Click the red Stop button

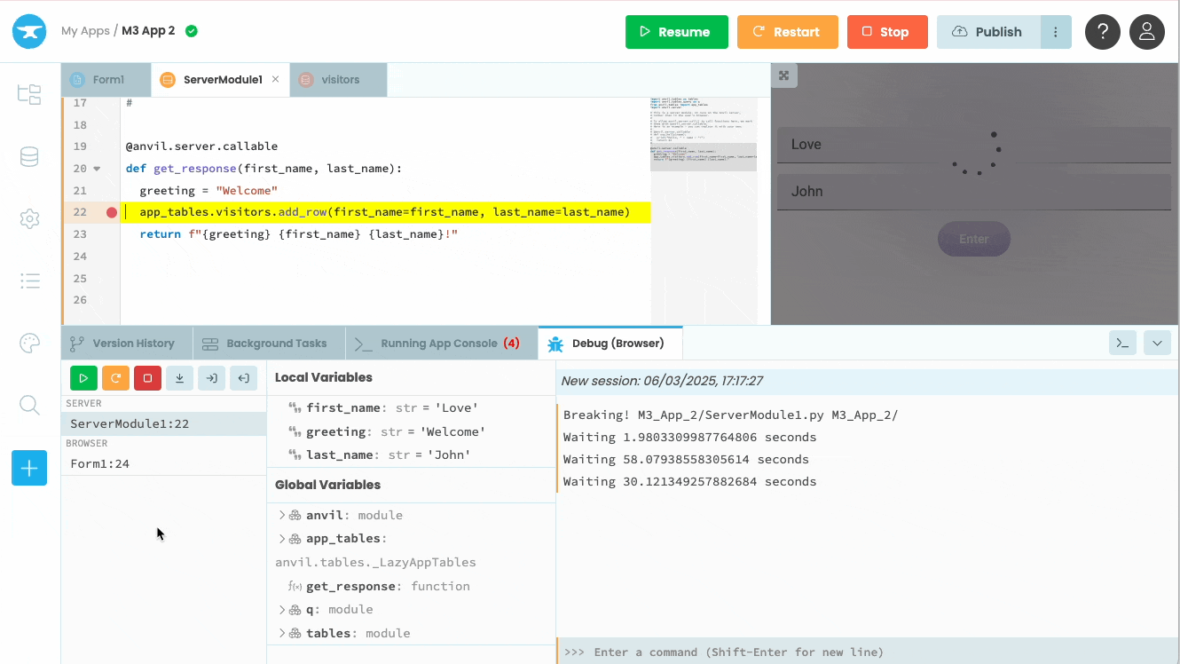(x=887, y=32)
